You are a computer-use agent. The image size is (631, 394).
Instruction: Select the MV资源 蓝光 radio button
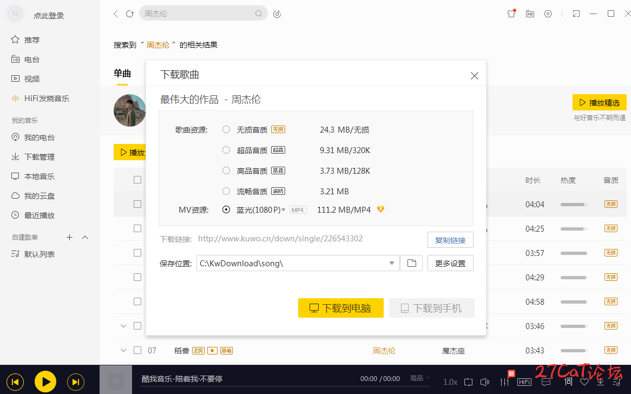(226, 209)
